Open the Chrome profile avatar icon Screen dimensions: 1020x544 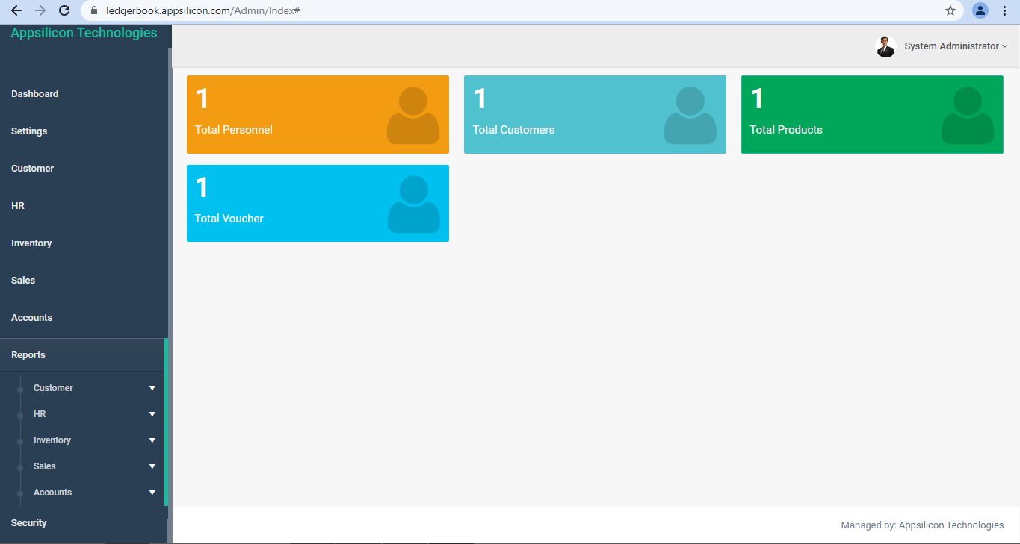click(980, 10)
